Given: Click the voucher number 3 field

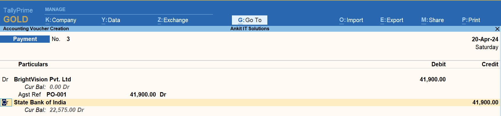Looking at the screenshot, I should pos(68,39).
